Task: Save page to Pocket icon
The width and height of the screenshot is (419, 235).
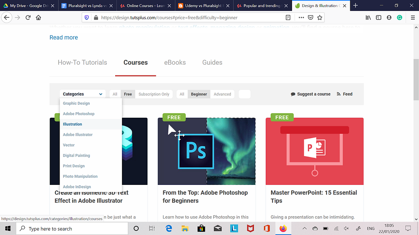Action: [310, 18]
